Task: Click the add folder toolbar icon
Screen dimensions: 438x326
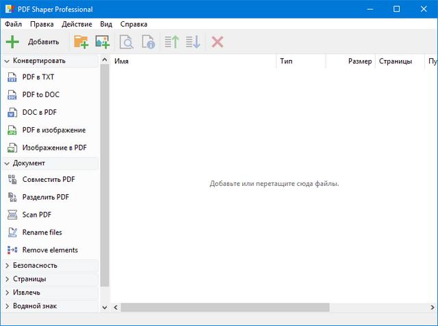Action: click(x=81, y=42)
